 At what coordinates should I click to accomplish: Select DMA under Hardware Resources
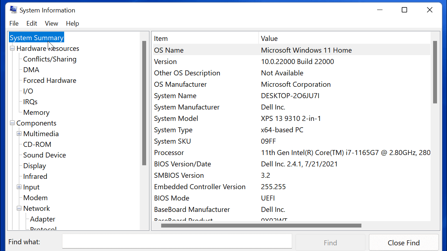[x=31, y=70]
